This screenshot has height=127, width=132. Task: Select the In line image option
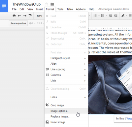(x=120, y=118)
